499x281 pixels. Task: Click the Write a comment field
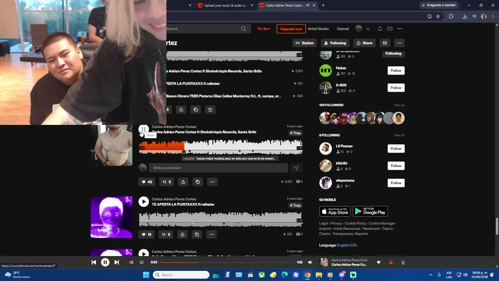218,168
